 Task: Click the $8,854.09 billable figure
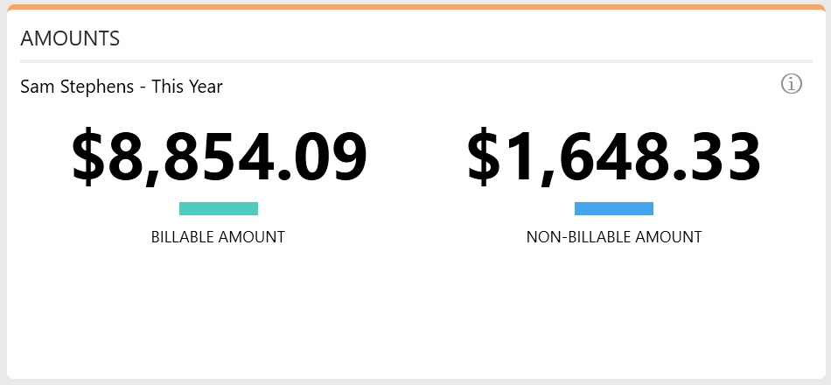219,157
